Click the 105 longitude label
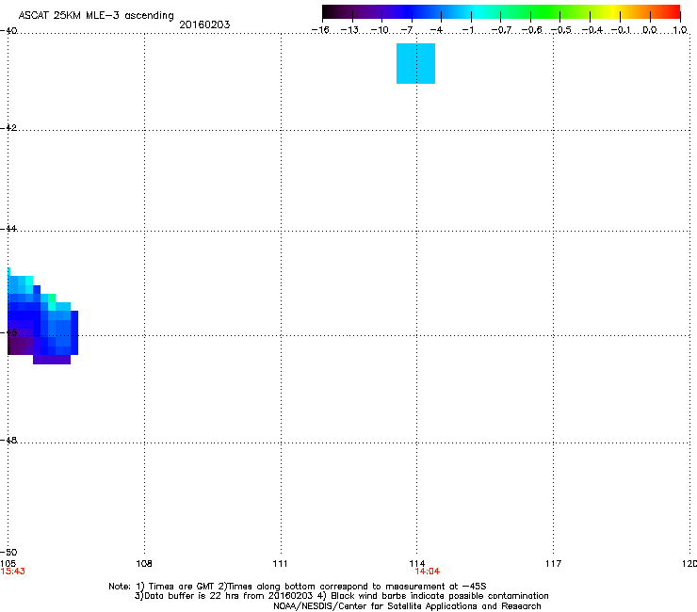 [x=8, y=564]
